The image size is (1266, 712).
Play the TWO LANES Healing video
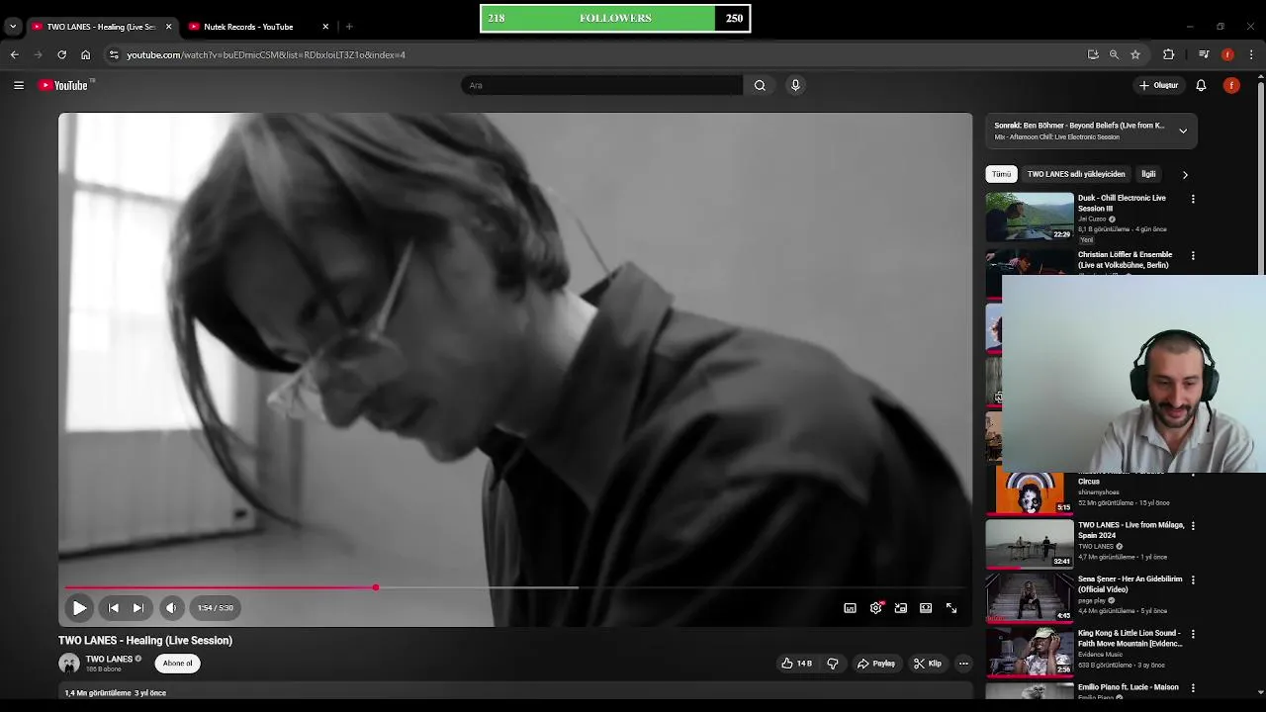coord(79,608)
